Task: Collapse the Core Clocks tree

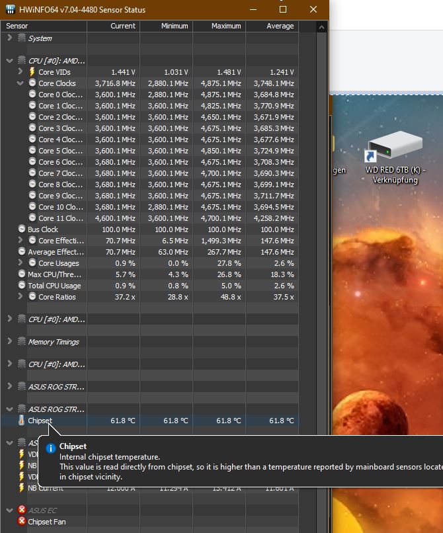Action: coord(20,83)
